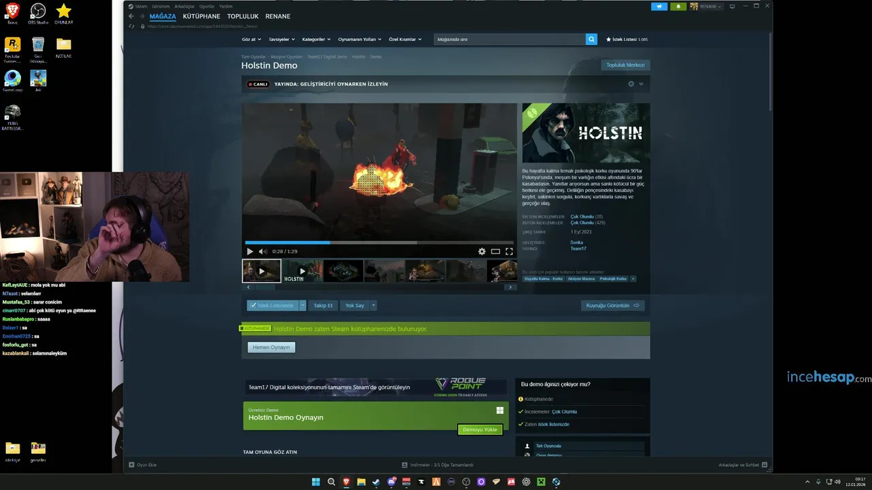Screen dimensions: 872x490
Task: Open Steam from the taskbar
Action: click(376, 482)
